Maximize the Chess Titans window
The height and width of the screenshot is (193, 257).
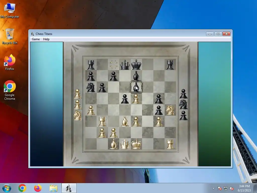coord(218,34)
